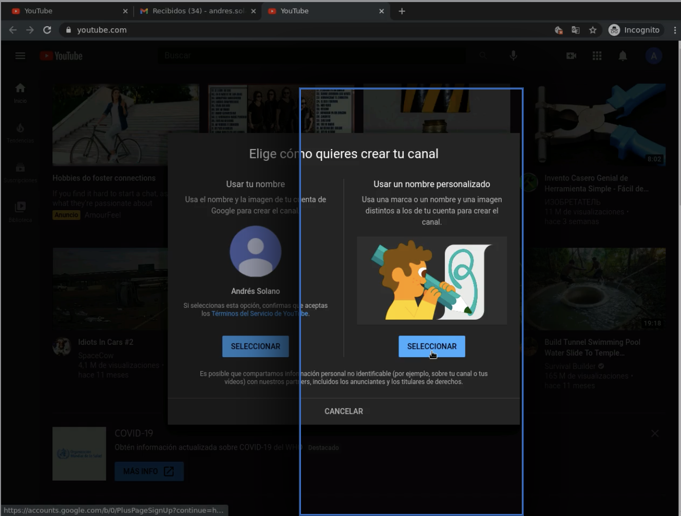Go to Inicio in the sidebar
This screenshot has height=516, width=681.
pyautogui.click(x=20, y=93)
